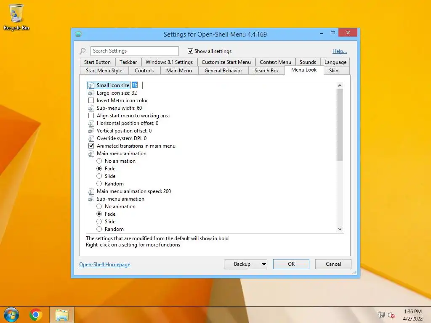
Task: Switch to the Start Menu Style tab
Action: click(x=104, y=71)
